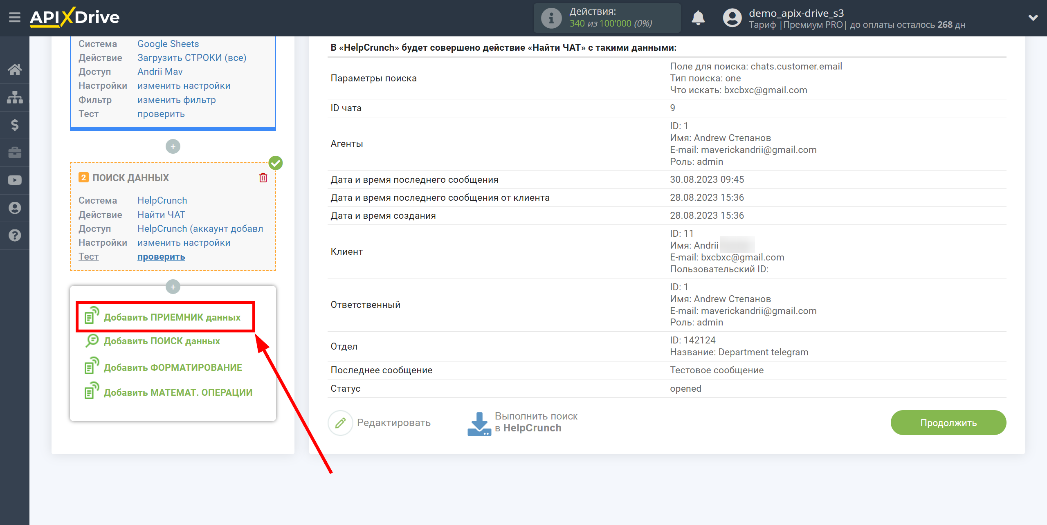This screenshot has height=525, width=1047.
Task: Open the billing dollar sidebar icon
Action: tap(15, 125)
